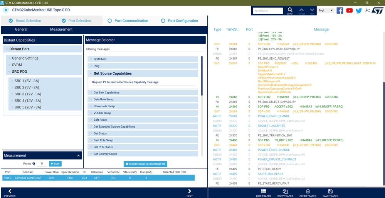Click the Hide Traces icon
The width and height of the screenshot is (385, 198).
(264, 191)
